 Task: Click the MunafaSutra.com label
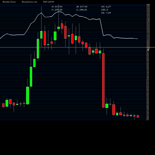pyautogui.click(x=29, y=2)
